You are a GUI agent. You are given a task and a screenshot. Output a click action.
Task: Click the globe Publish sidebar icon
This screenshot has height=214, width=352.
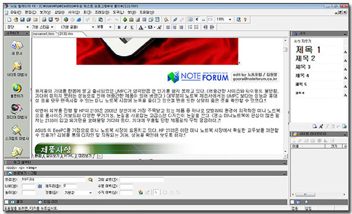[17, 90]
